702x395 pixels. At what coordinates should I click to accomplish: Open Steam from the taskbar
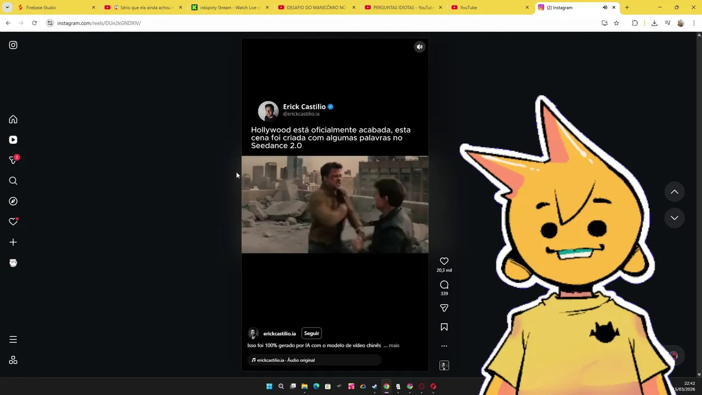click(x=375, y=386)
